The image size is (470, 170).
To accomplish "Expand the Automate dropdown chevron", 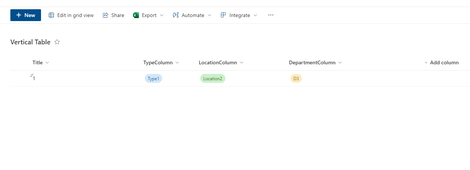I will pos(210,15).
